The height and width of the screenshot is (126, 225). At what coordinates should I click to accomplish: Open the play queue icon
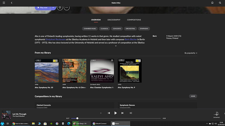coord(131,113)
